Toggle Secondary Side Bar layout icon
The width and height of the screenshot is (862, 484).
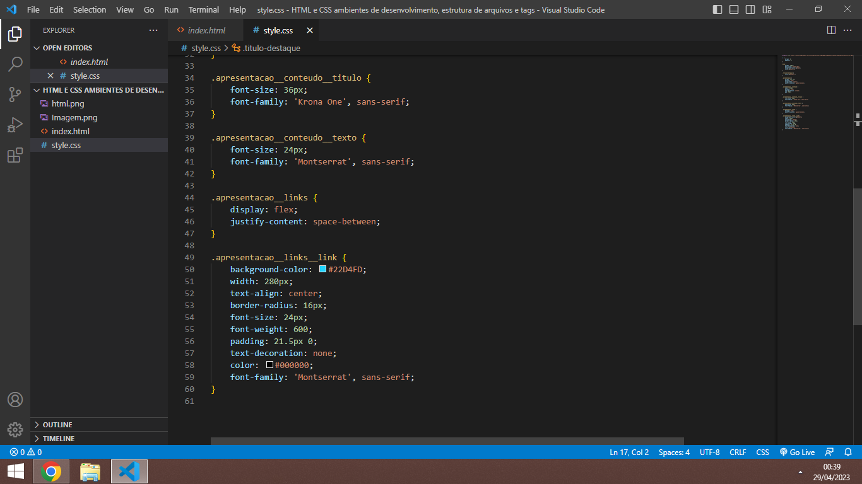coord(750,9)
